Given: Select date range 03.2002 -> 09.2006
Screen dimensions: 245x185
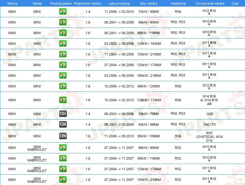Looking at the screenshot, I should [x=119, y=44].
